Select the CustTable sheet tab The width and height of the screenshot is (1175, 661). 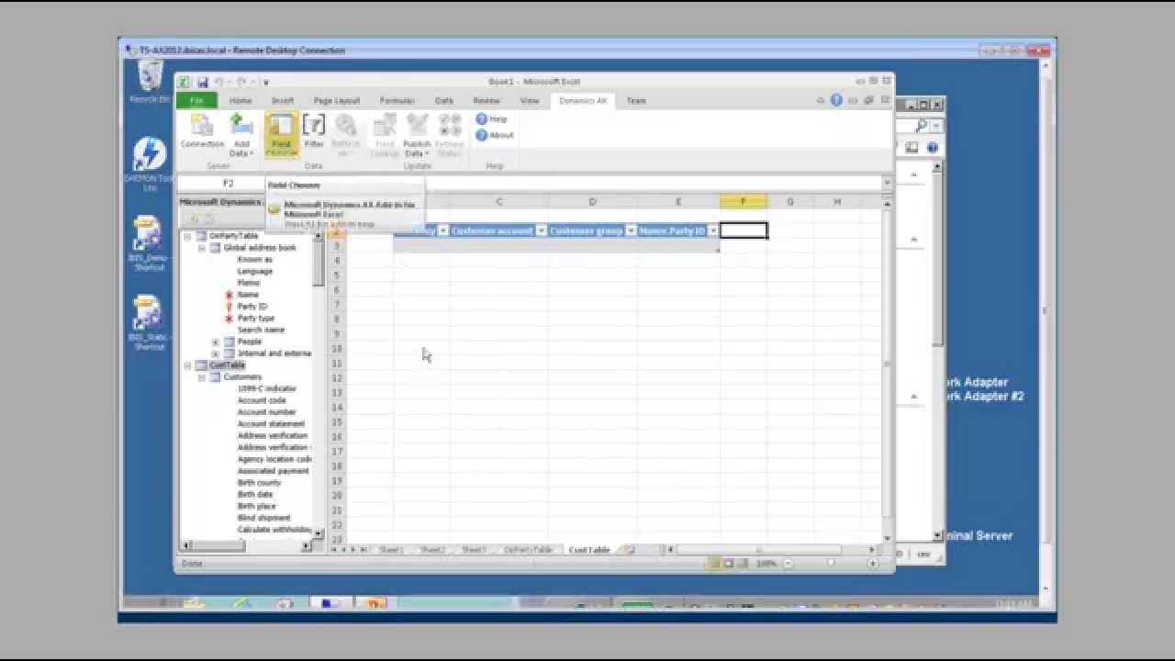point(589,550)
